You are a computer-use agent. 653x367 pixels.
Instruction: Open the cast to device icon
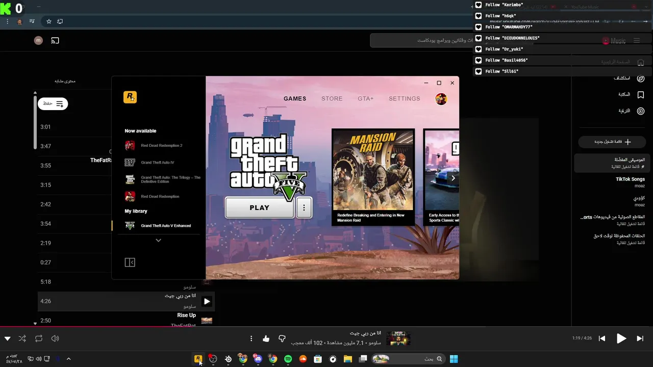click(55, 40)
